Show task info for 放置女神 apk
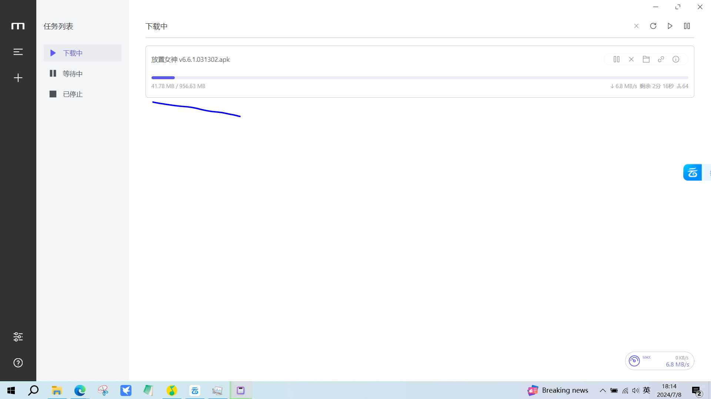 [676, 59]
